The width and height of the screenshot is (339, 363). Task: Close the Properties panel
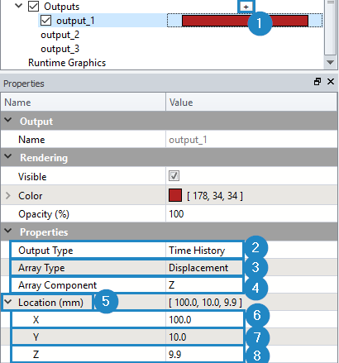331,82
